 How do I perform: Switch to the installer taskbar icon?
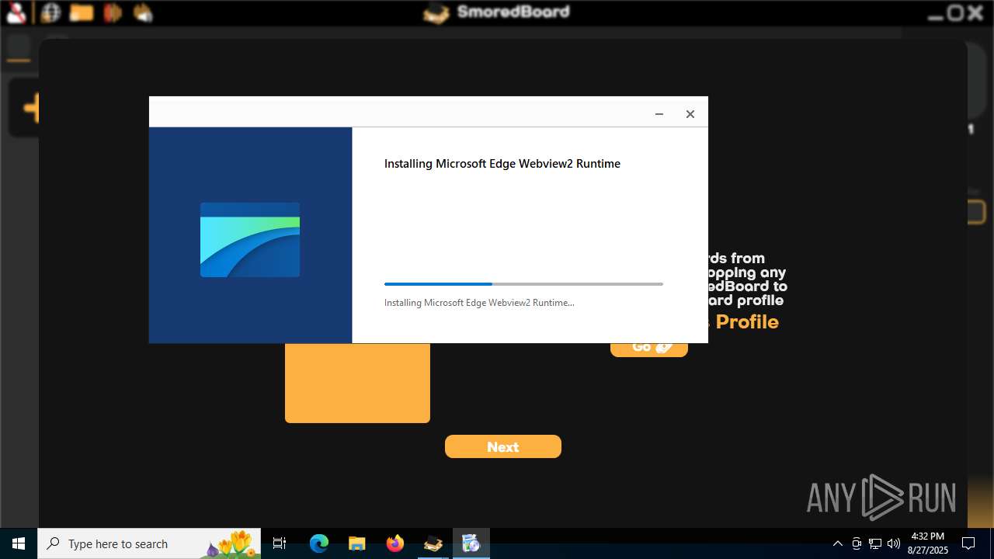(x=471, y=543)
